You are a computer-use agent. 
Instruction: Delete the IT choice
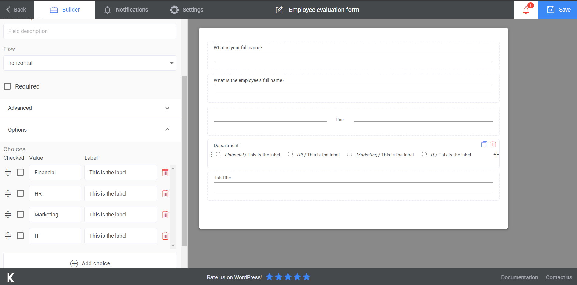click(x=165, y=236)
